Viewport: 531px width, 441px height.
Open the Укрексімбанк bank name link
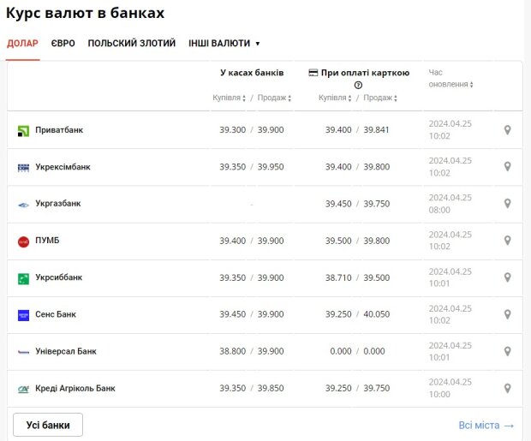pyautogui.click(x=63, y=167)
